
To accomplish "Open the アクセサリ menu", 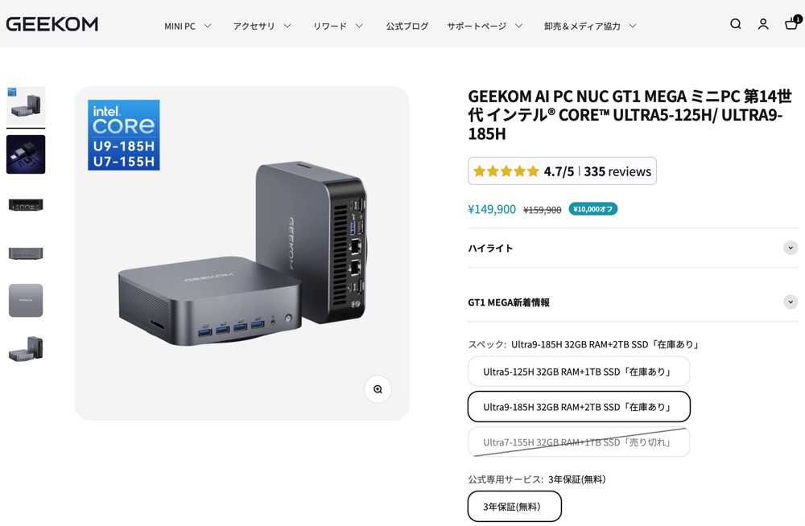I will coord(262,26).
